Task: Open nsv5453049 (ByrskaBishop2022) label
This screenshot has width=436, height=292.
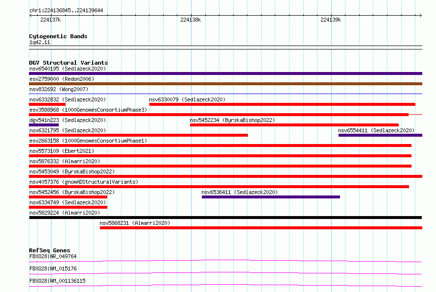Action: 72,171
